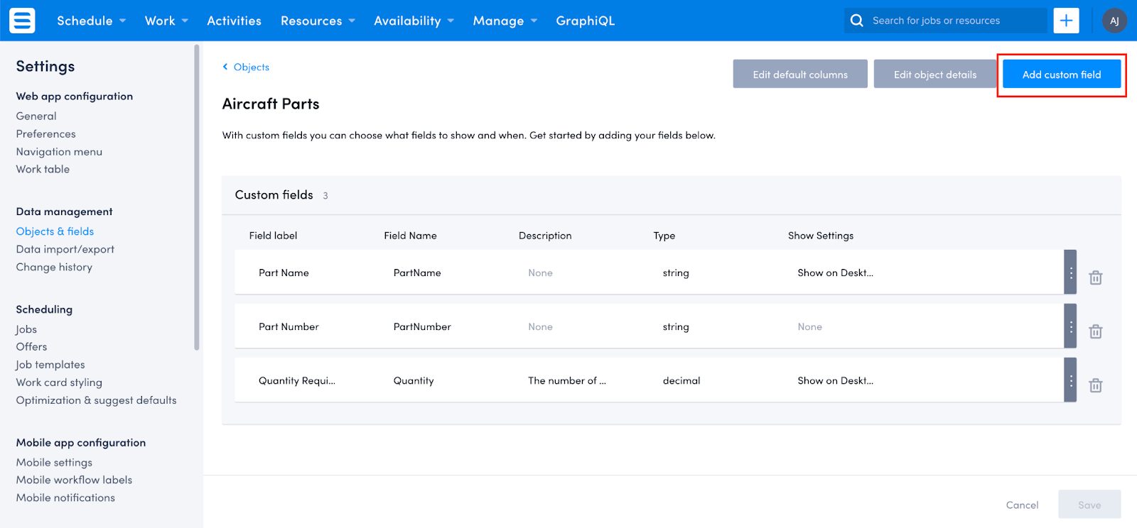Open the Part Name row options menu
The image size is (1137, 528).
(1070, 273)
